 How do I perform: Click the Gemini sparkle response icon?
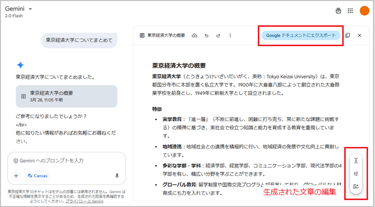click(x=20, y=65)
